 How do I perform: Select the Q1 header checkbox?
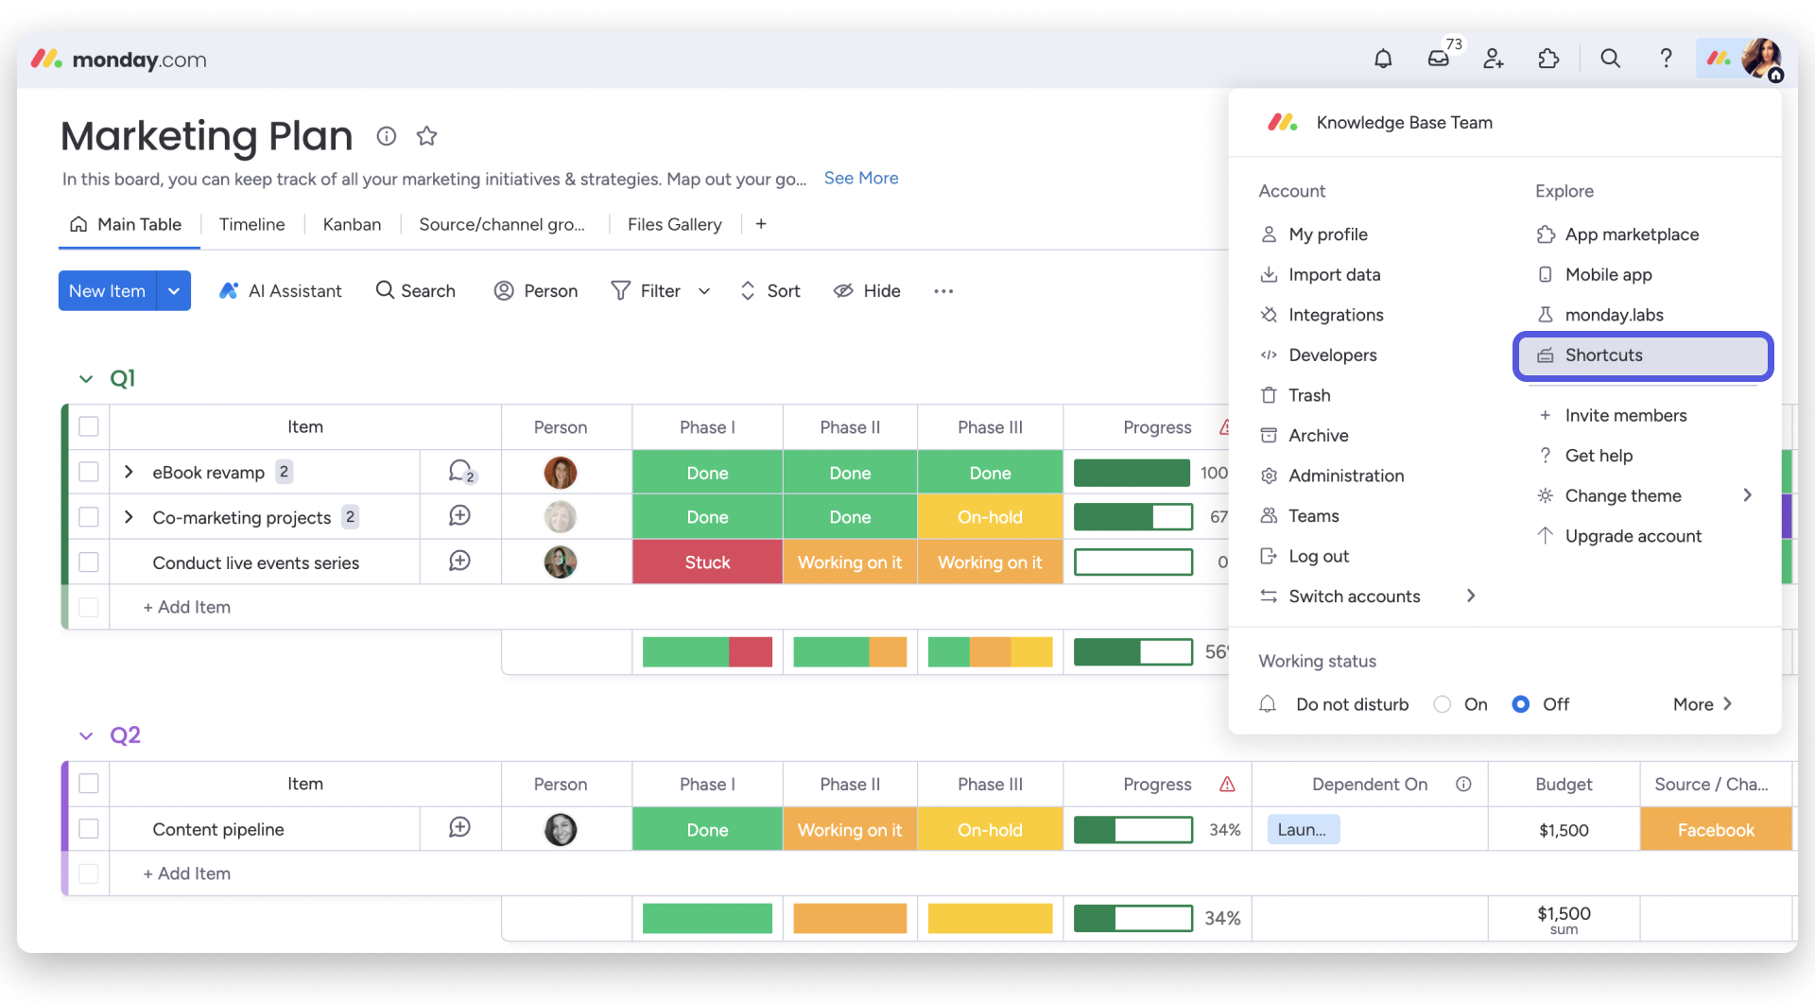click(89, 426)
